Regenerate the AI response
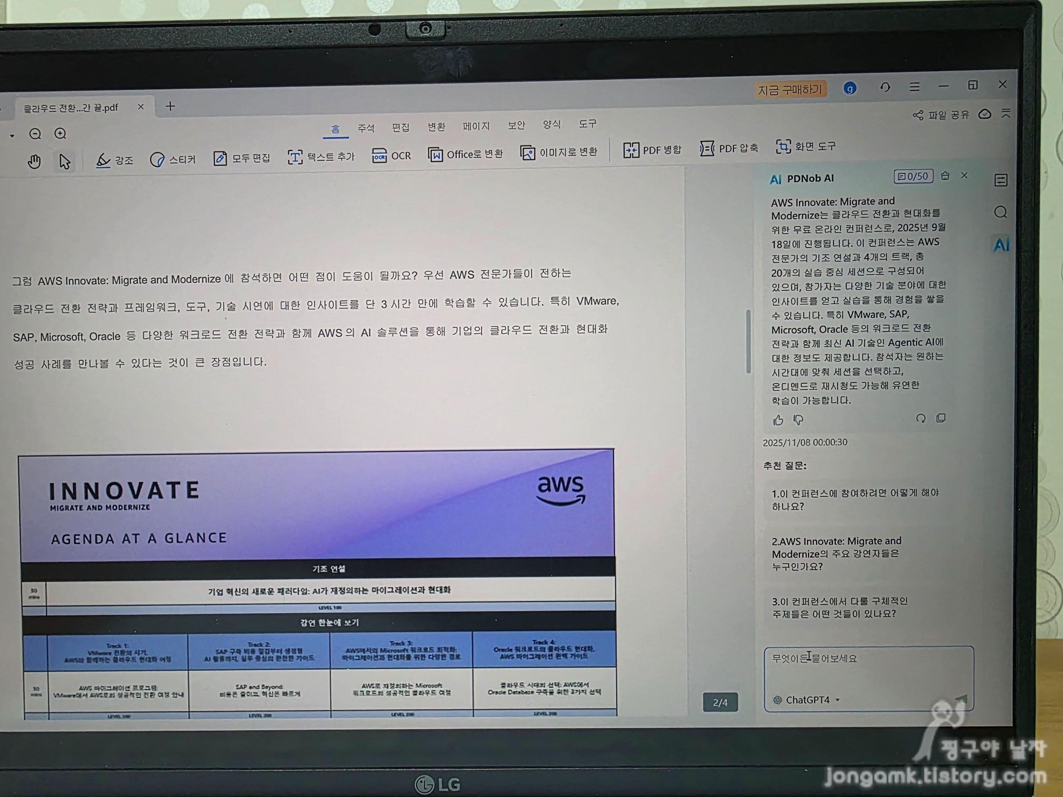This screenshot has height=797, width=1063. pyautogui.click(x=920, y=418)
